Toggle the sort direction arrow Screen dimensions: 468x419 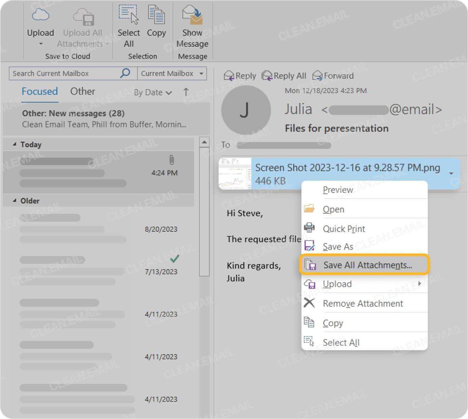[186, 92]
